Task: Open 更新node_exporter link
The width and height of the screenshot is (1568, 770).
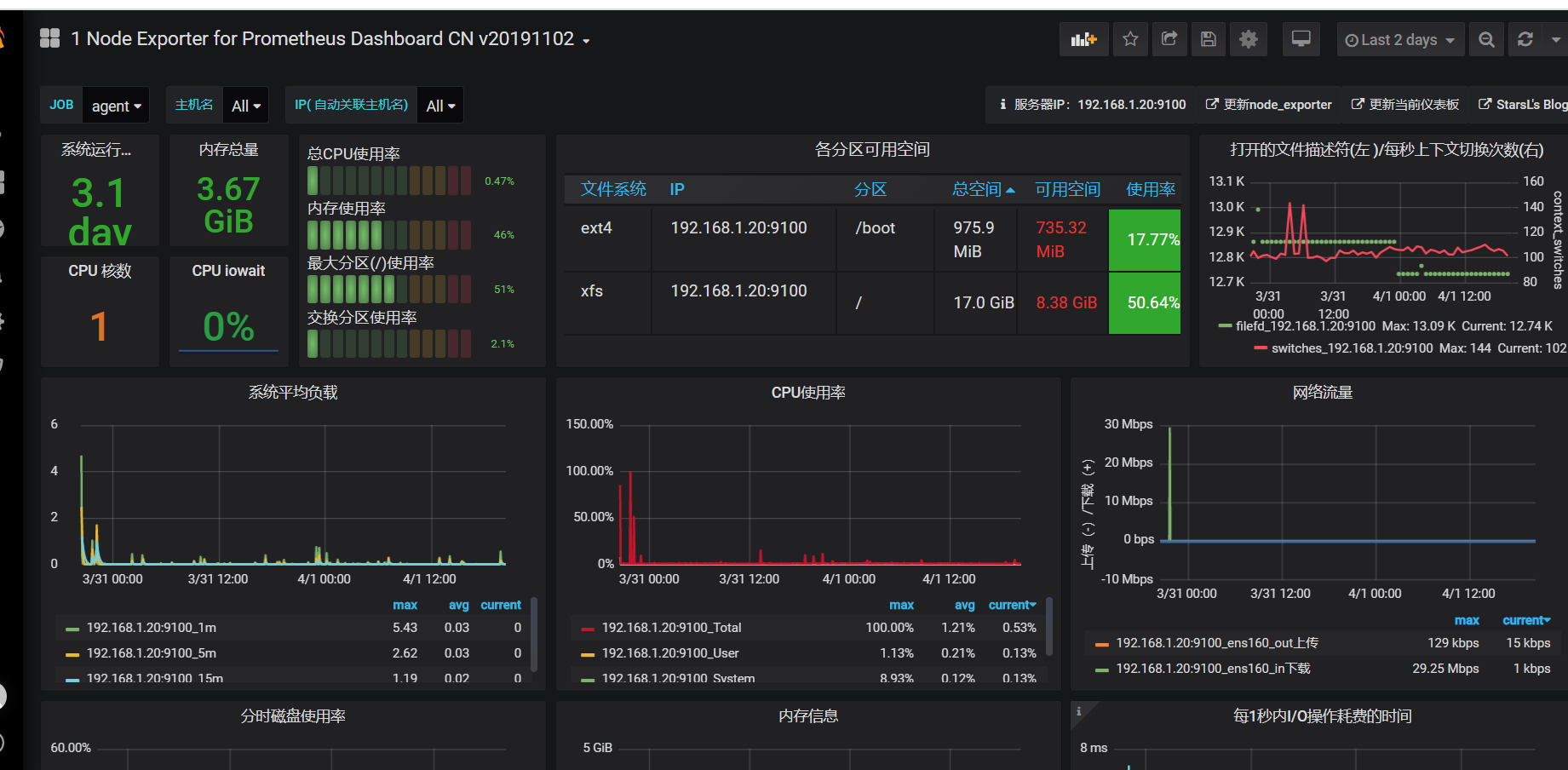Action: click(x=1269, y=105)
